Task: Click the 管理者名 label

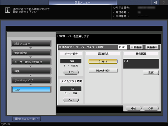Action: (x=121, y=12)
